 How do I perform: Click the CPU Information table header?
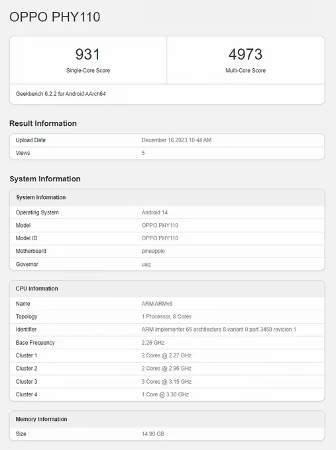[x=37, y=289]
